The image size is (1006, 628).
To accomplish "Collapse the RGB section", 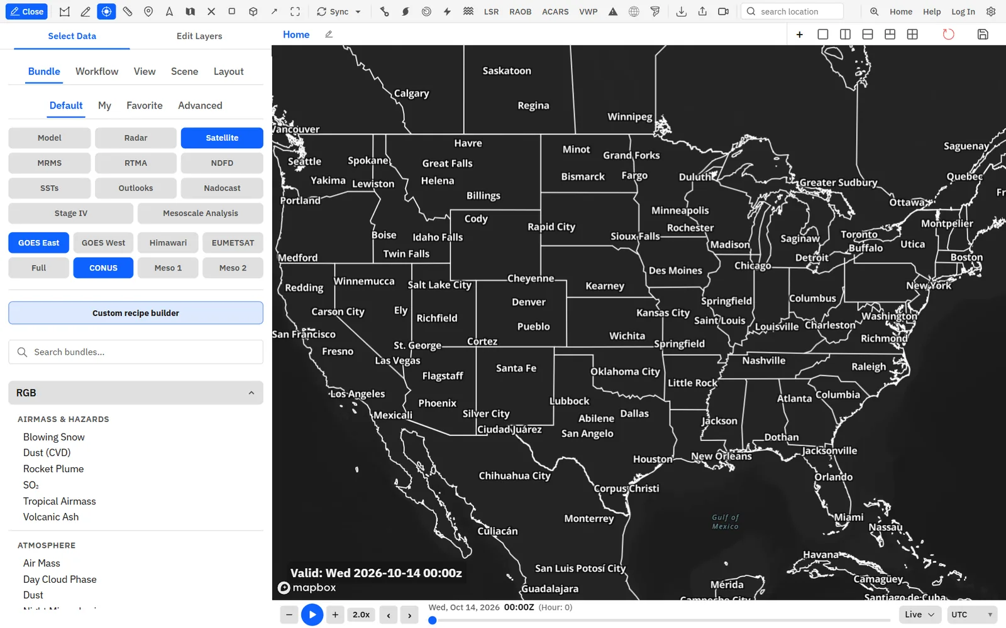I will tap(136, 392).
